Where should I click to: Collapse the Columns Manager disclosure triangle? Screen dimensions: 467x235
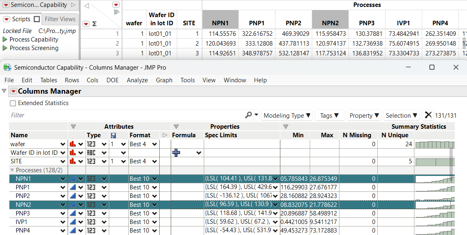point(4,92)
